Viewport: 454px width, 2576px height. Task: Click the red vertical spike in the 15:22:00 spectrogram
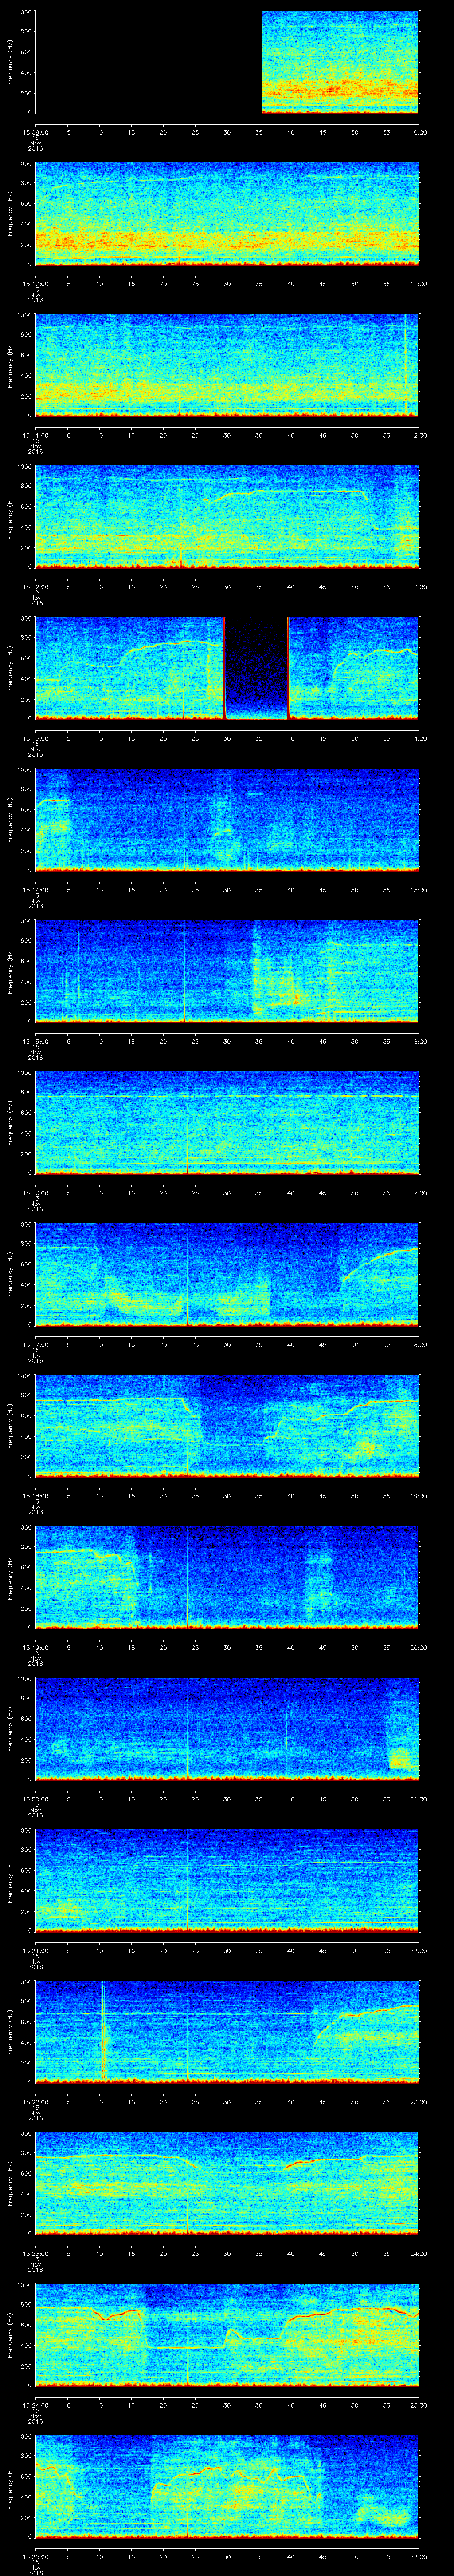click(x=103, y=2031)
